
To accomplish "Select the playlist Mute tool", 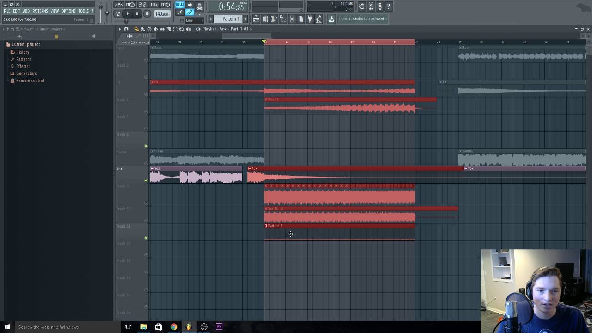I will click(155, 29).
